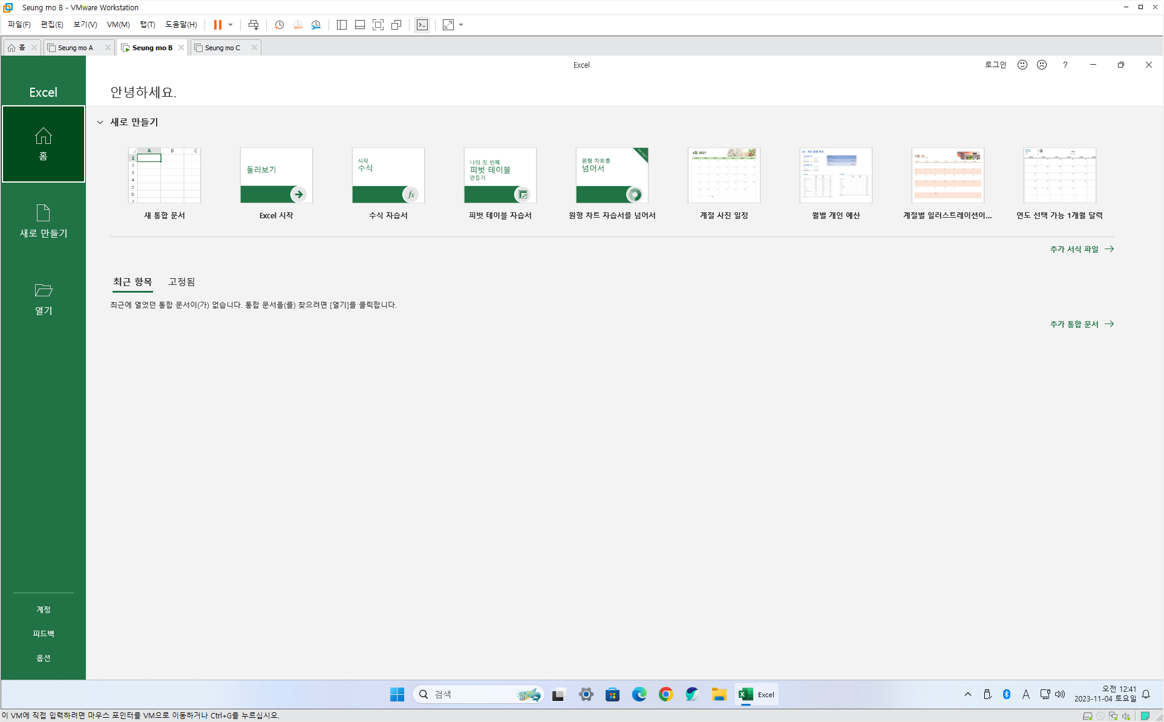Click the smiley face feedback icon
Image resolution: width=1164 pixels, height=722 pixels.
click(1022, 65)
